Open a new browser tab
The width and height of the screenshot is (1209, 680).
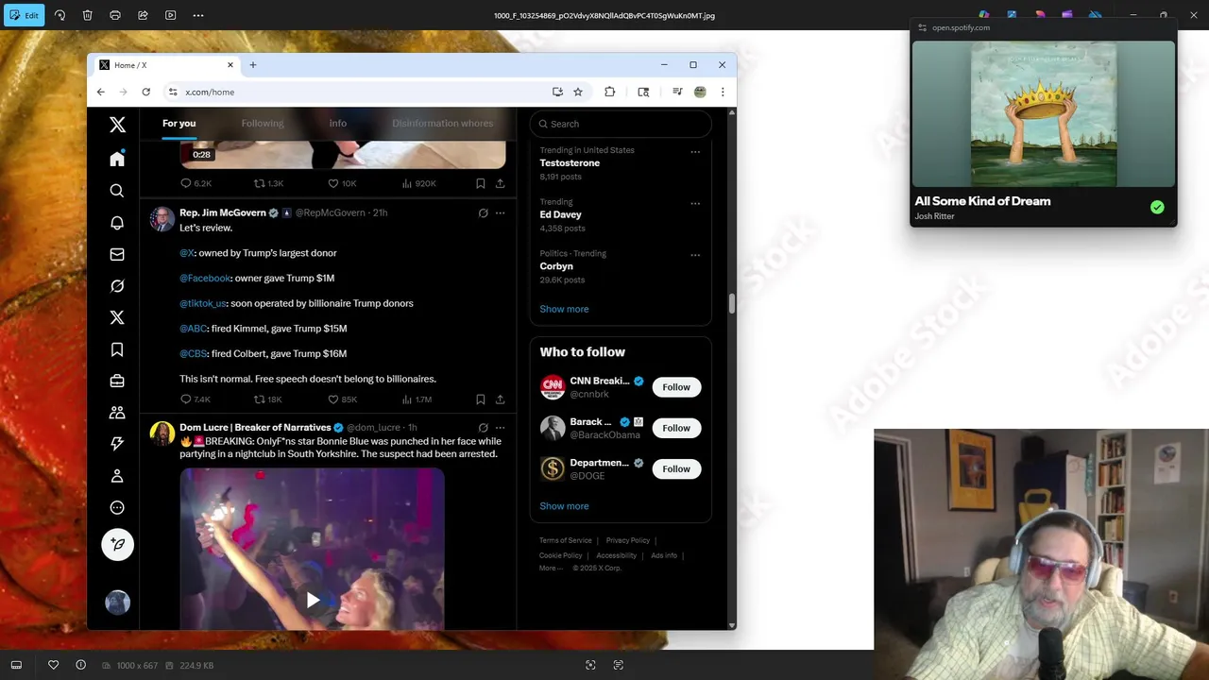click(253, 65)
